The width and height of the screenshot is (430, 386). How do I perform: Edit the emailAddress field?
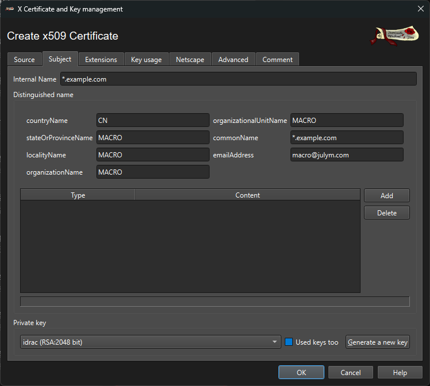[347, 155]
